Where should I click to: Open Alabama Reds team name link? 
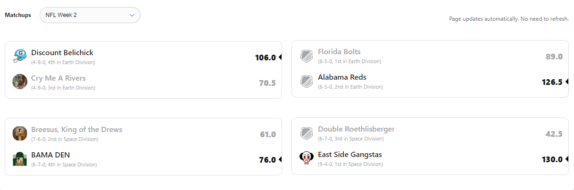(x=342, y=77)
